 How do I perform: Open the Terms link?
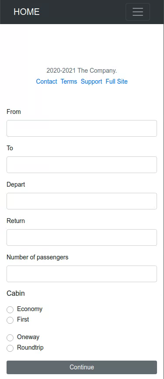click(69, 81)
